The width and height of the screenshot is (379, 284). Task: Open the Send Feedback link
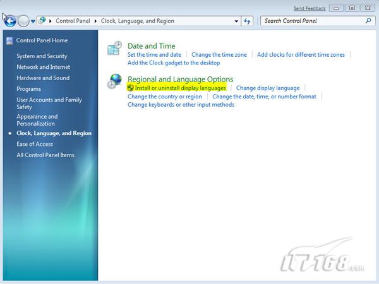tap(310, 9)
